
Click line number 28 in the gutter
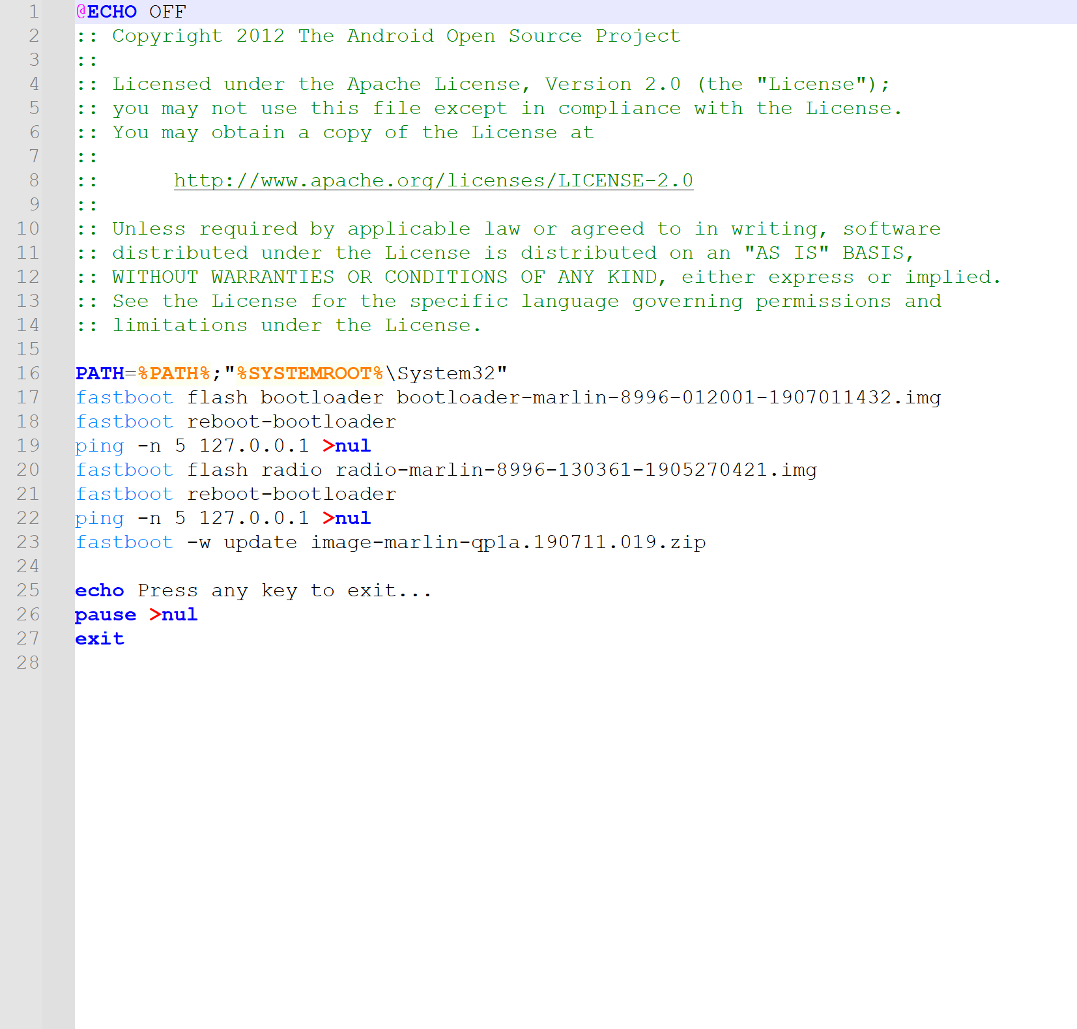click(x=28, y=663)
